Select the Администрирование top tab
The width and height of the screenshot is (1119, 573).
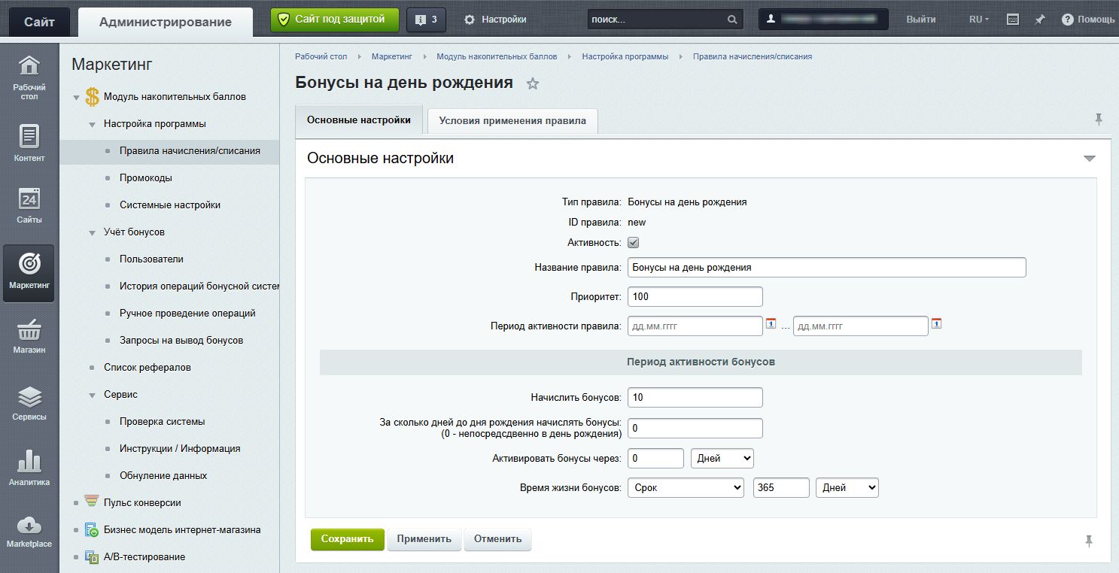click(x=166, y=22)
